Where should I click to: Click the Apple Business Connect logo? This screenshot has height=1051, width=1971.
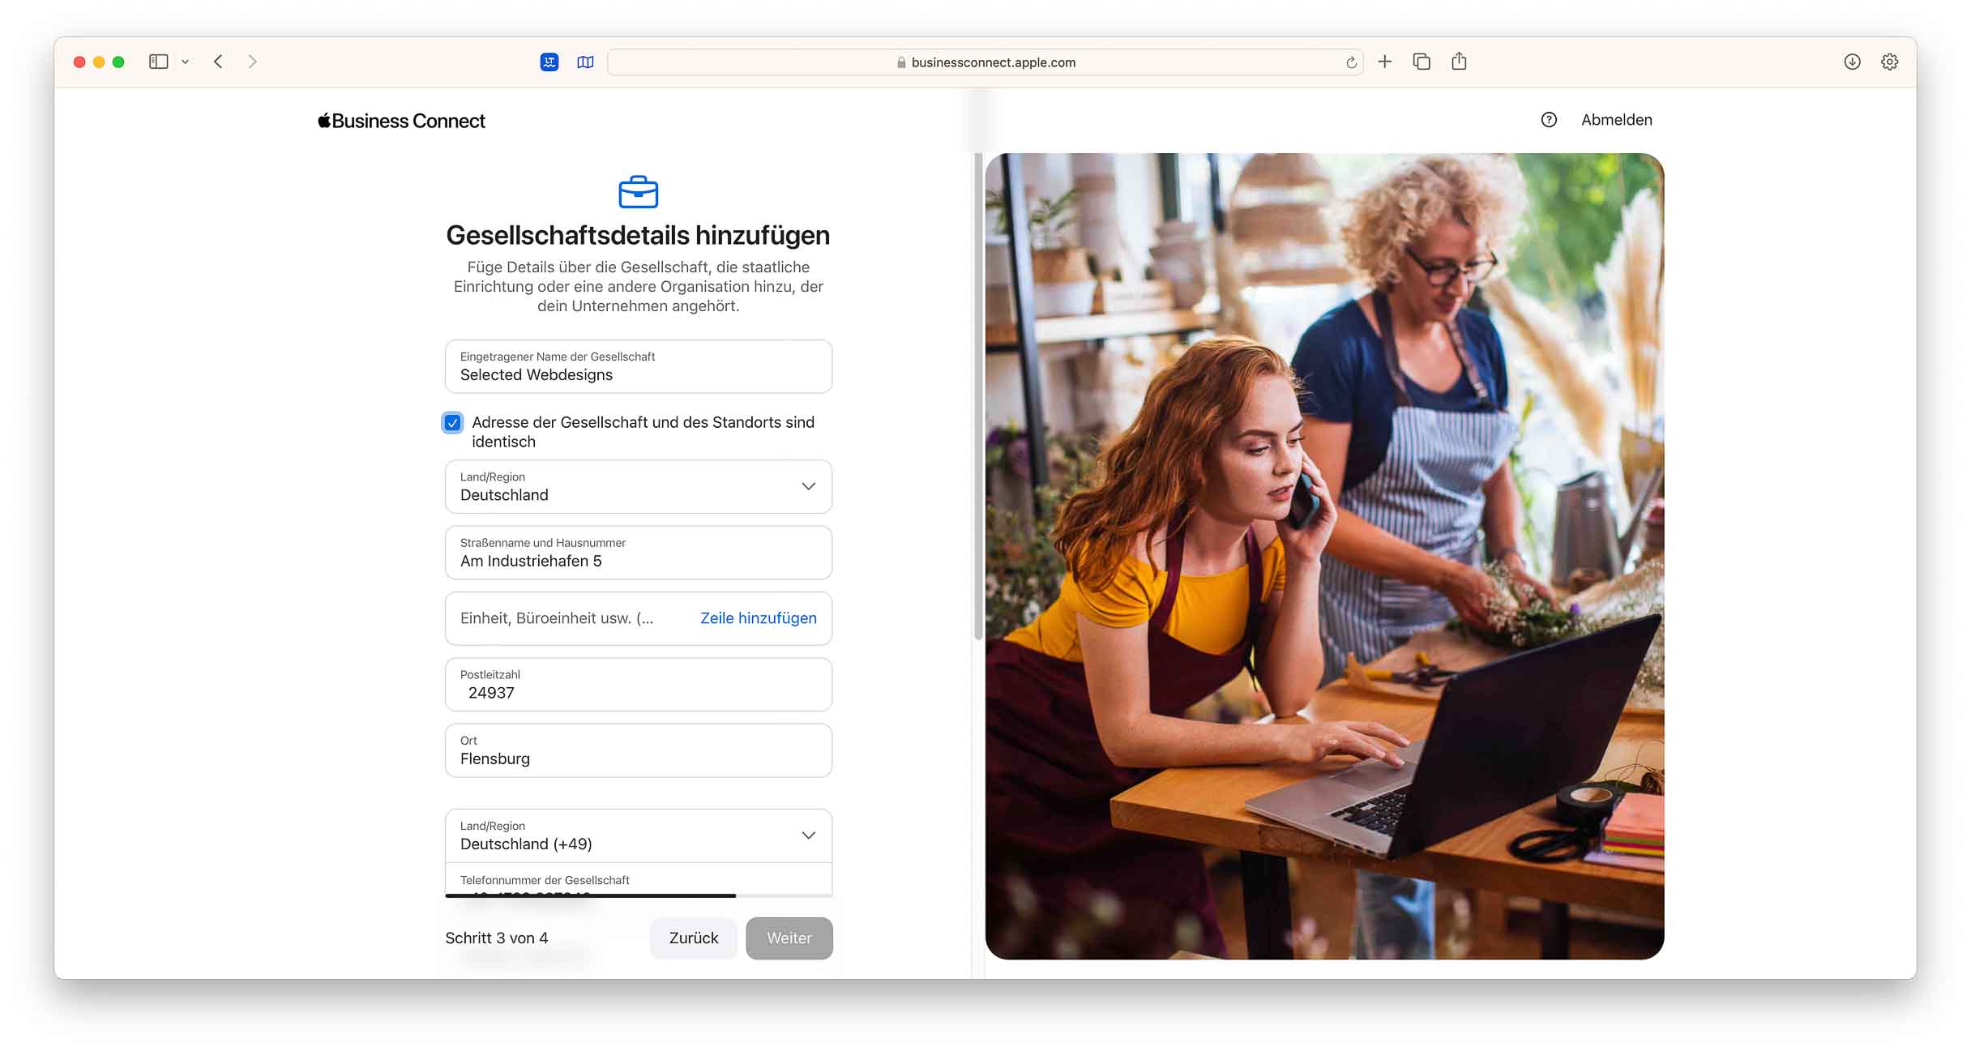[x=401, y=121]
